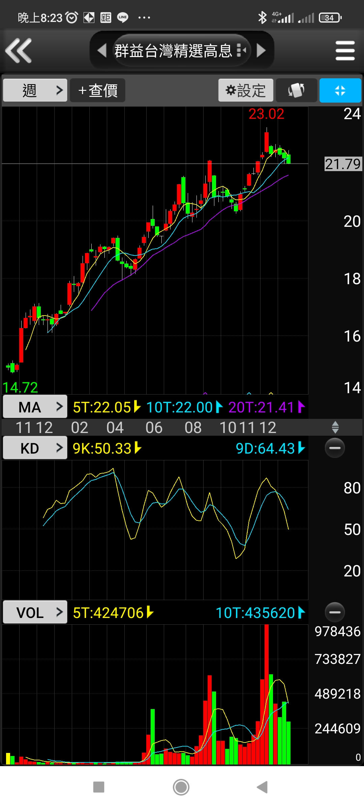Open the VOL indicator selector
This screenshot has width=364, height=810.
tap(35, 612)
